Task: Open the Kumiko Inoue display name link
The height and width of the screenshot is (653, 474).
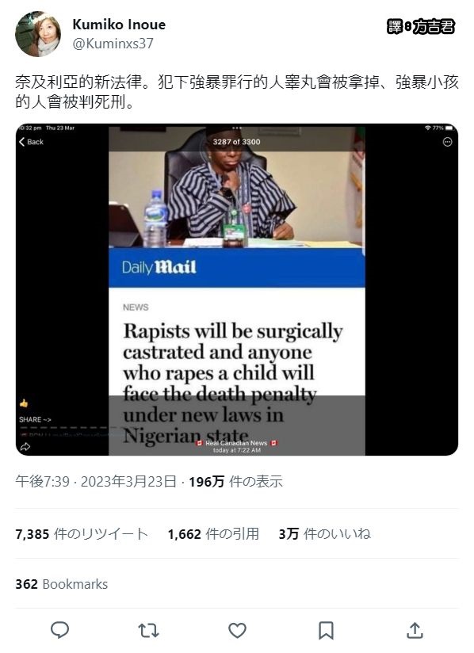Action: click(x=119, y=25)
